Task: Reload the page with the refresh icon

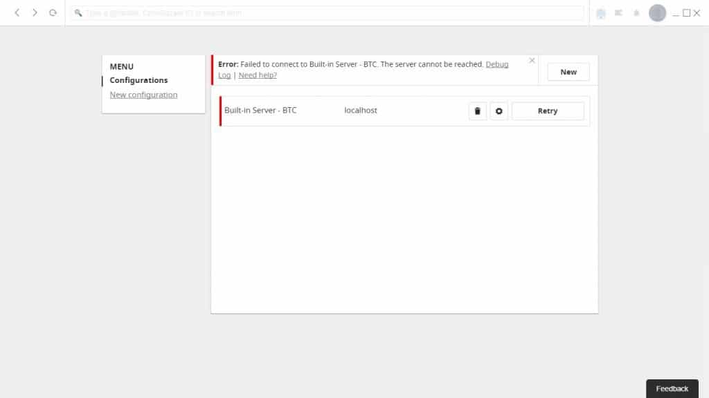Action: pyautogui.click(x=53, y=12)
